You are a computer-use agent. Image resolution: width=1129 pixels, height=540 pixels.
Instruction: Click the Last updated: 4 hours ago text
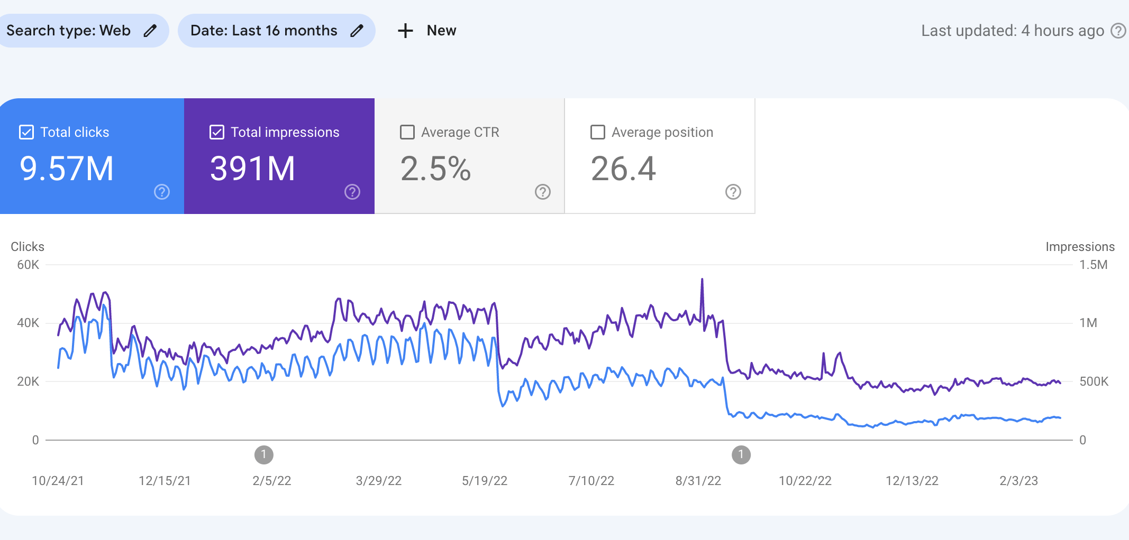[1013, 31]
